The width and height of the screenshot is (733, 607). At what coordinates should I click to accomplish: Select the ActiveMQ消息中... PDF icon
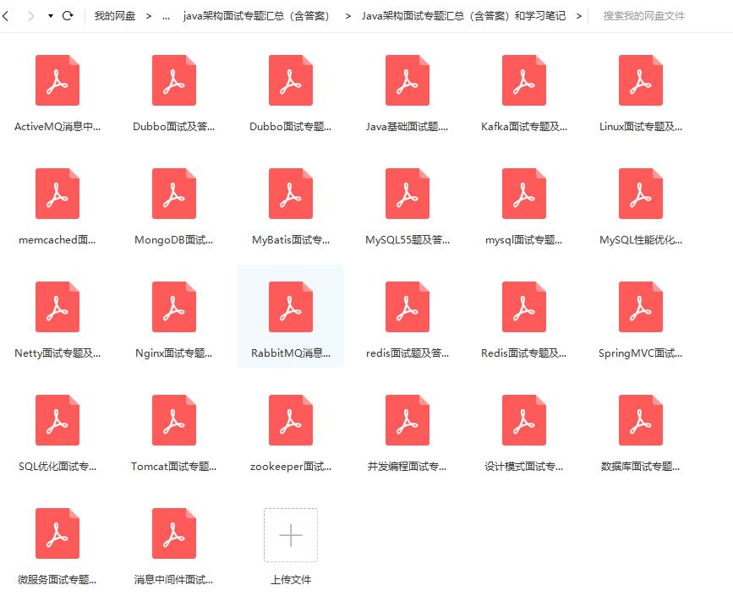pyautogui.click(x=57, y=80)
